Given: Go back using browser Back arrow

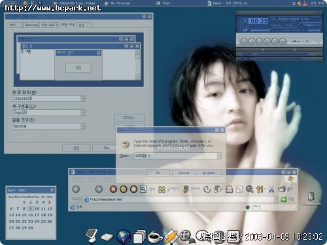Looking at the screenshot, I should coord(76,189).
